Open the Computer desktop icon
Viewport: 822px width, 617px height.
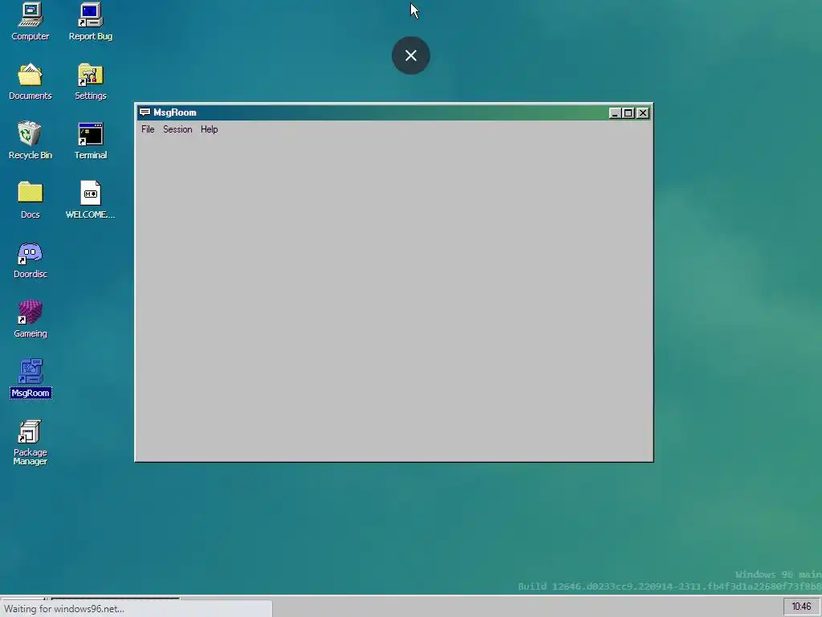click(x=31, y=22)
